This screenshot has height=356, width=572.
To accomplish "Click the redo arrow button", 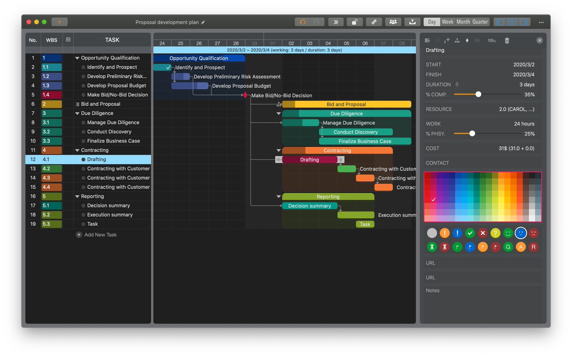I will tap(317, 22).
